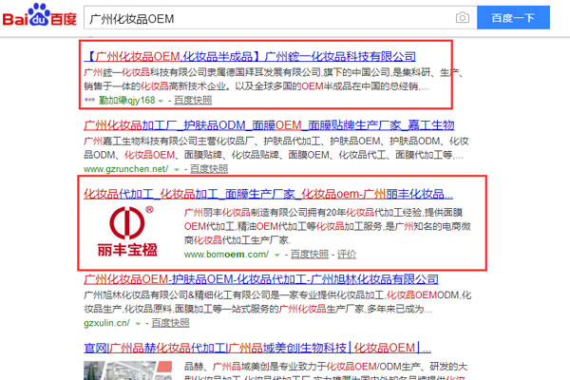Expand dropdown arrow beside www.gzrunchen.net

pos(177,169)
